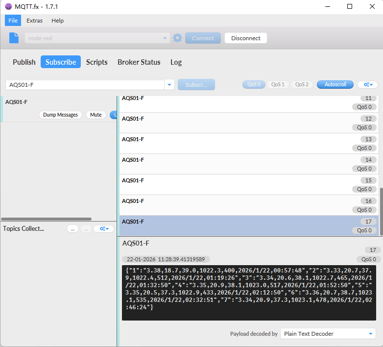The width and height of the screenshot is (383, 347).
Task: Click timestamp 22-01-2026 11:28:39 label
Action: coord(166,259)
